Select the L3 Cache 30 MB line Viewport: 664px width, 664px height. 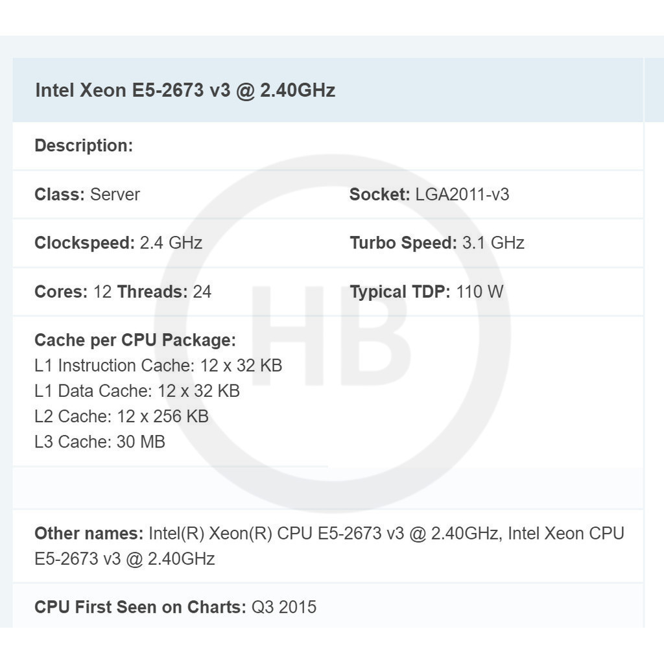[100, 442]
